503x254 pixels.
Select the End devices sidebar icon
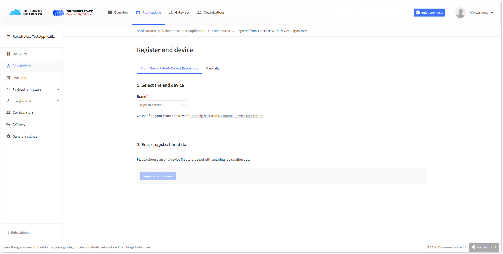8,66
